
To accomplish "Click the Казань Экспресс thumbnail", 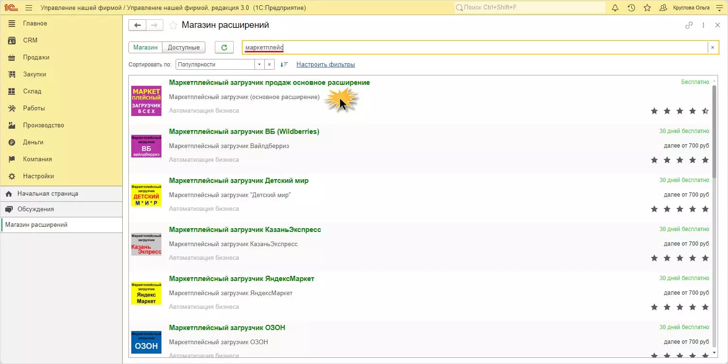I will pyautogui.click(x=146, y=244).
